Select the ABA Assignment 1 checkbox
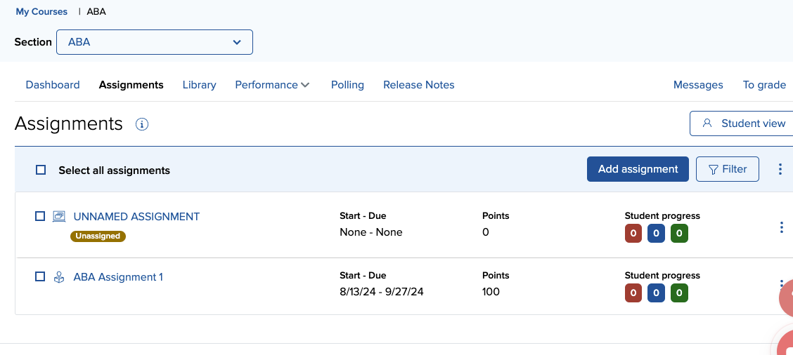 pyautogui.click(x=40, y=276)
